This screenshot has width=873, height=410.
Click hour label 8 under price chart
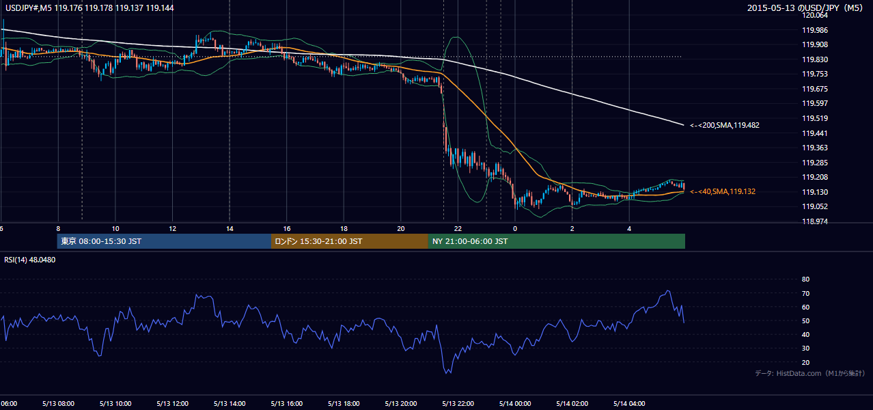pyautogui.click(x=58, y=229)
